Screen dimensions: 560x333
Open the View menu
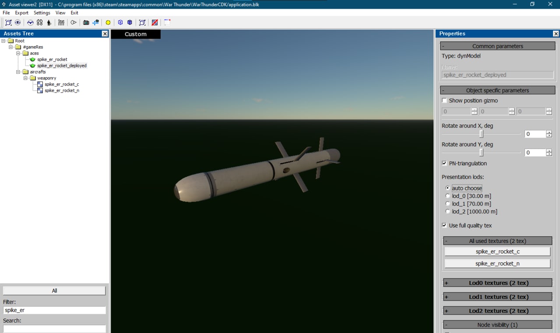pyautogui.click(x=60, y=13)
